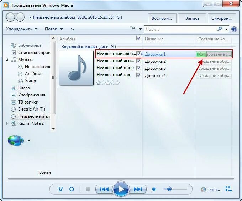Show more commands with double chevron
242x201 pixels.
[x=72, y=29]
